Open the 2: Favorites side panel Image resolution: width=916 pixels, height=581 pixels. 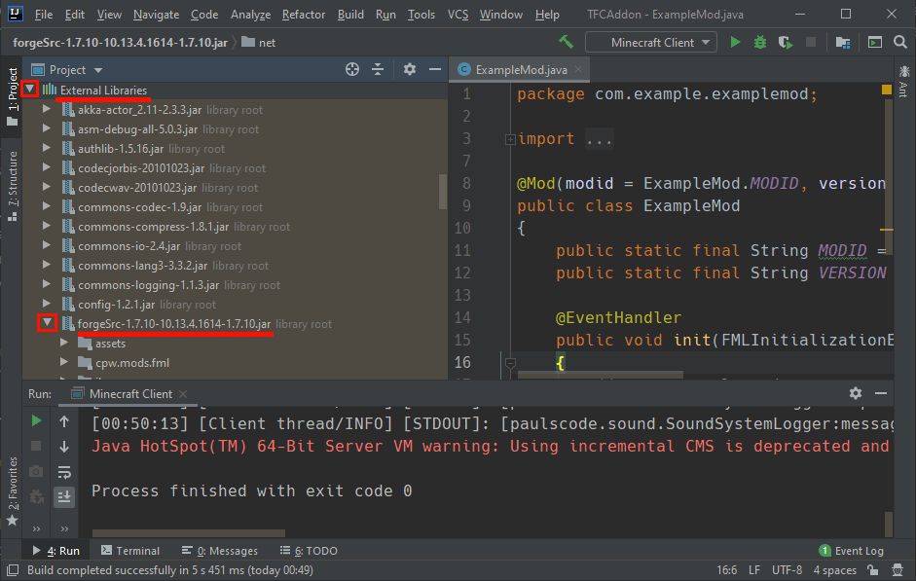pyautogui.click(x=13, y=491)
